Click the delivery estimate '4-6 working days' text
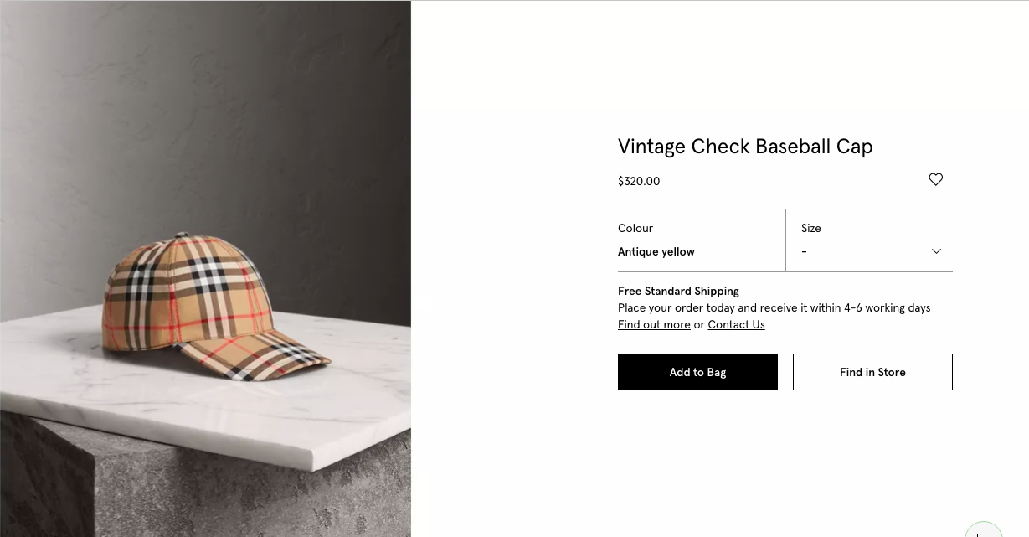Screen dimensions: 1029x537 pyautogui.click(x=889, y=307)
